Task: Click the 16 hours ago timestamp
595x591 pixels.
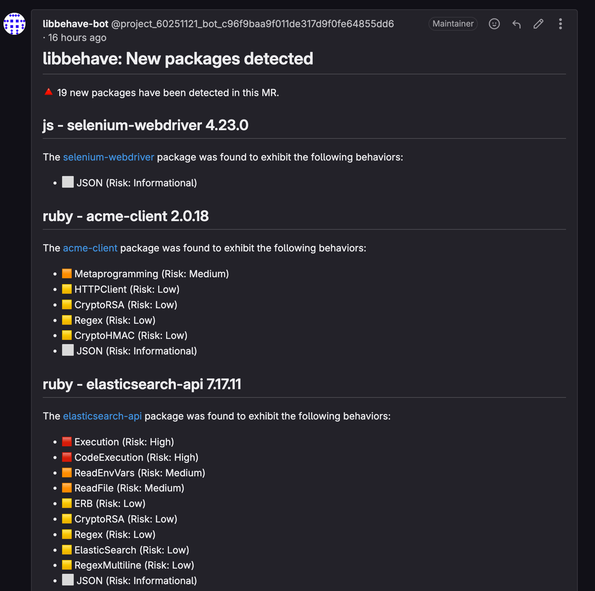Action: [77, 38]
